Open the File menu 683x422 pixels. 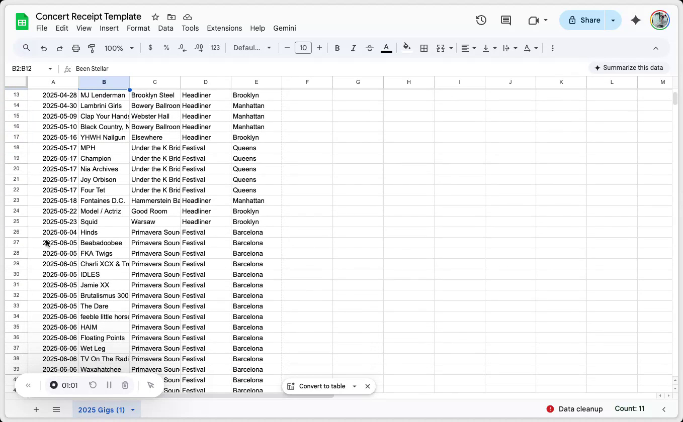(42, 28)
